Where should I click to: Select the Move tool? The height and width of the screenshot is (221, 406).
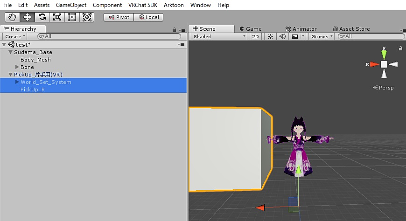pos(27,17)
